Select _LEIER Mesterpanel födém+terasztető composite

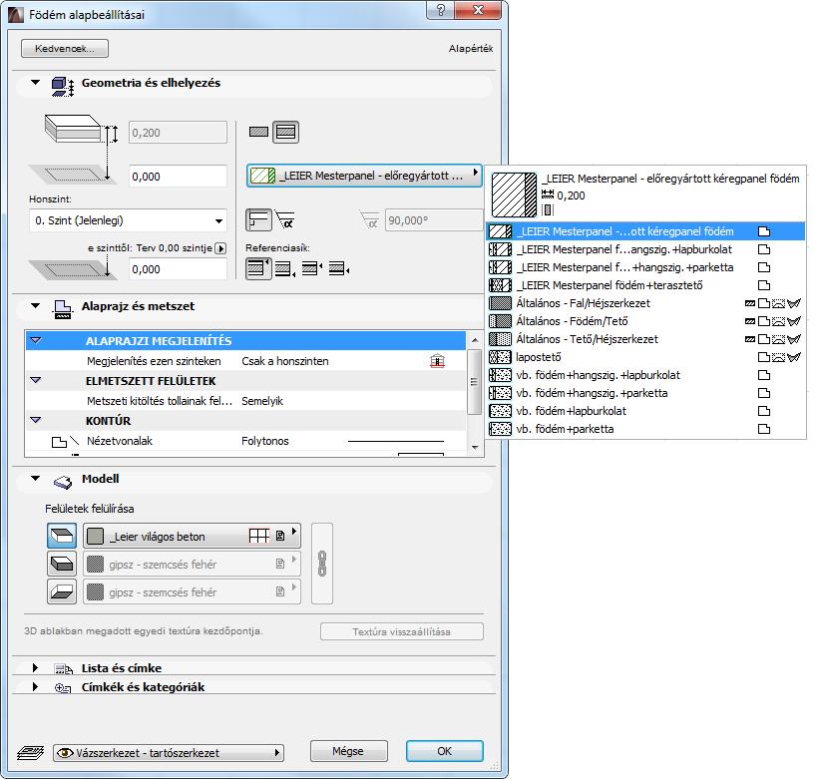point(645,285)
